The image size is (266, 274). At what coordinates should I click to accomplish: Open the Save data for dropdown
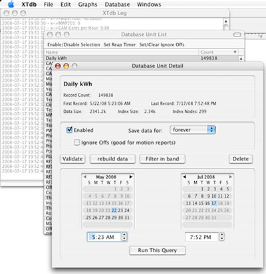pos(192,130)
